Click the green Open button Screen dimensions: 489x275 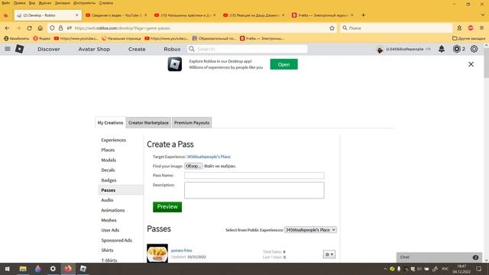click(283, 64)
